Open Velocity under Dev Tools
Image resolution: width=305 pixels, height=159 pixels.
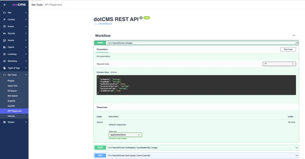[x=11, y=116]
